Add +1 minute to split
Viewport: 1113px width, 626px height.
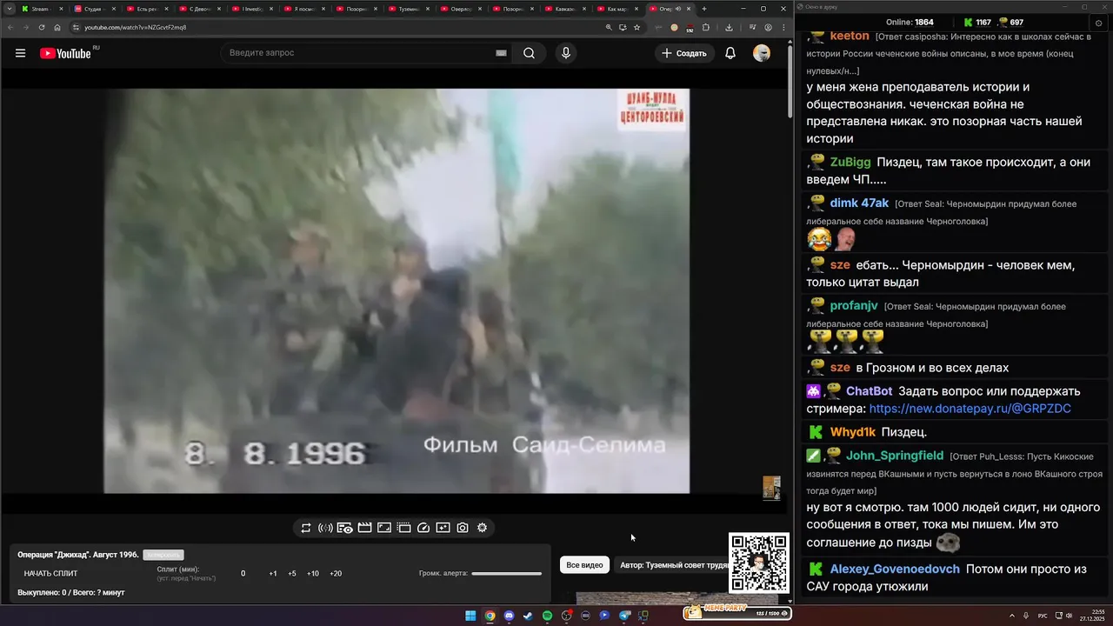pyautogui.click(x=272, y=574)
